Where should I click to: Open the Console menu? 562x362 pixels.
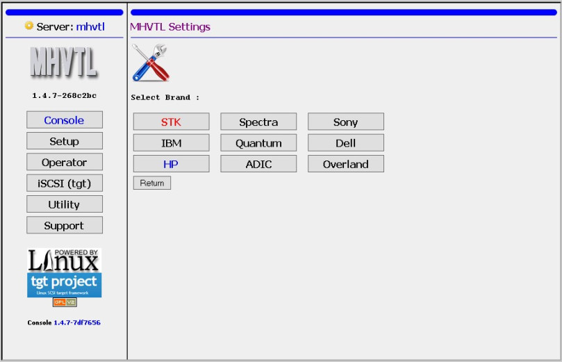(x=65, y=120)
